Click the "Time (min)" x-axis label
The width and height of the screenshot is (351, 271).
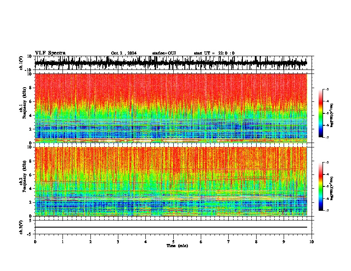pos(177,246)
